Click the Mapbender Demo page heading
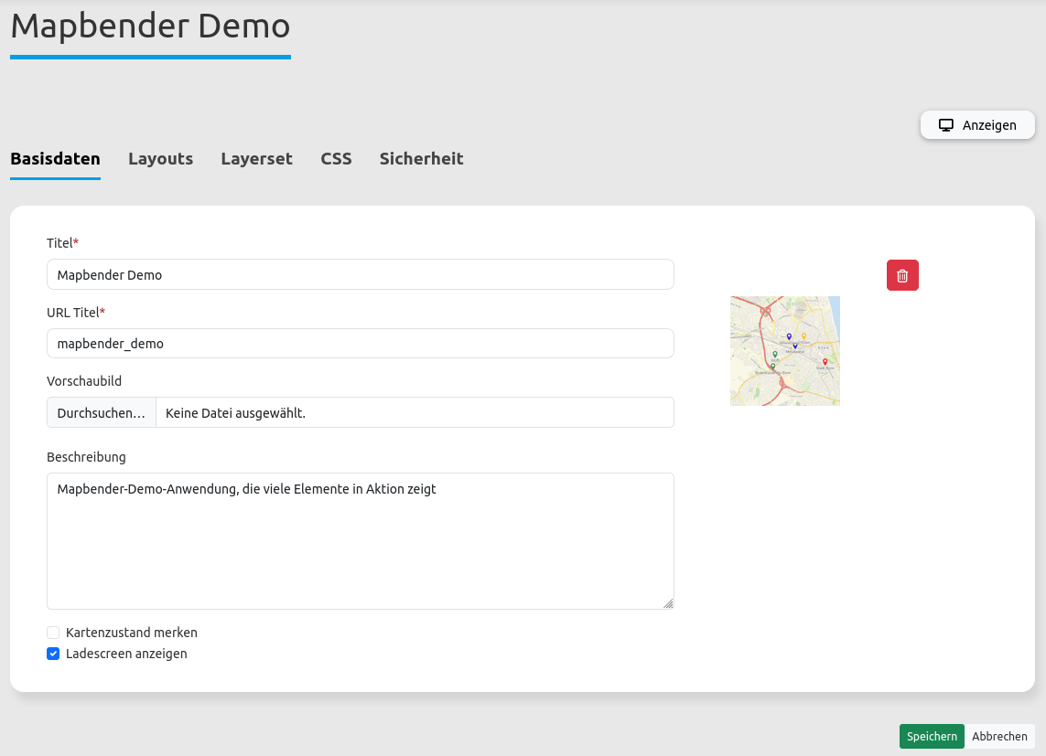1046x756 pixels. point(150,27)
